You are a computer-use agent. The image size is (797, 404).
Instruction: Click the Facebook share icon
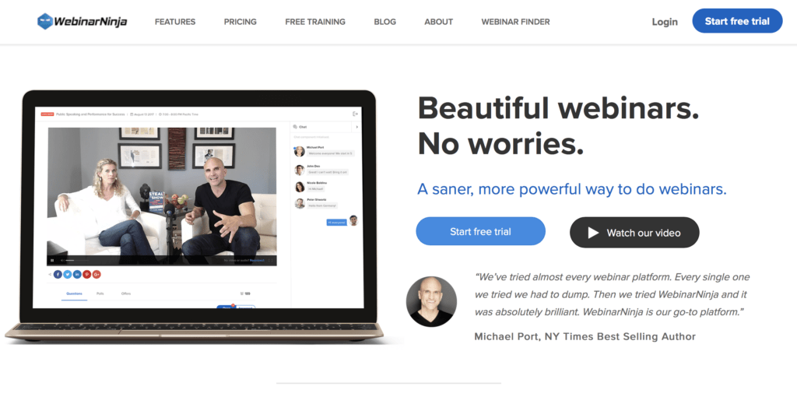click(x=58, y=275)
